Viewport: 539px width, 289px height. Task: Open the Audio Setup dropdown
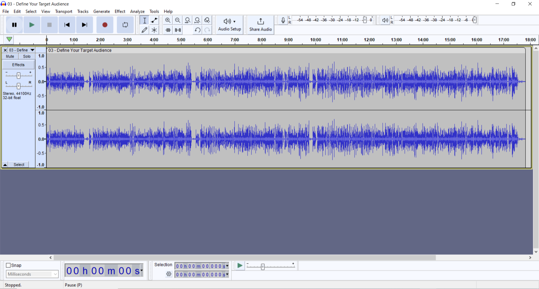[x=229, y=25]
